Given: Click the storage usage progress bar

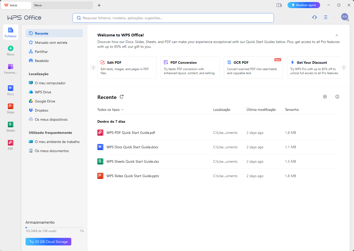Looking at the screenshot, I should pyautogui.click(x=54, y=227).
